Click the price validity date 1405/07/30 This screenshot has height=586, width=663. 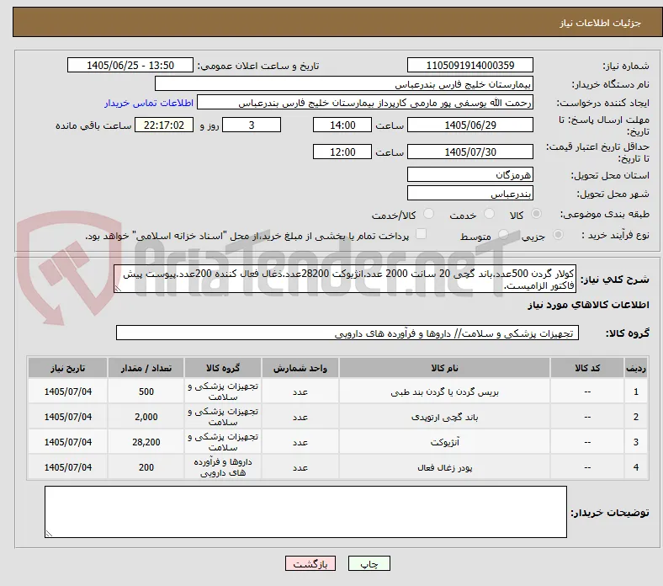tap(469, 152)
